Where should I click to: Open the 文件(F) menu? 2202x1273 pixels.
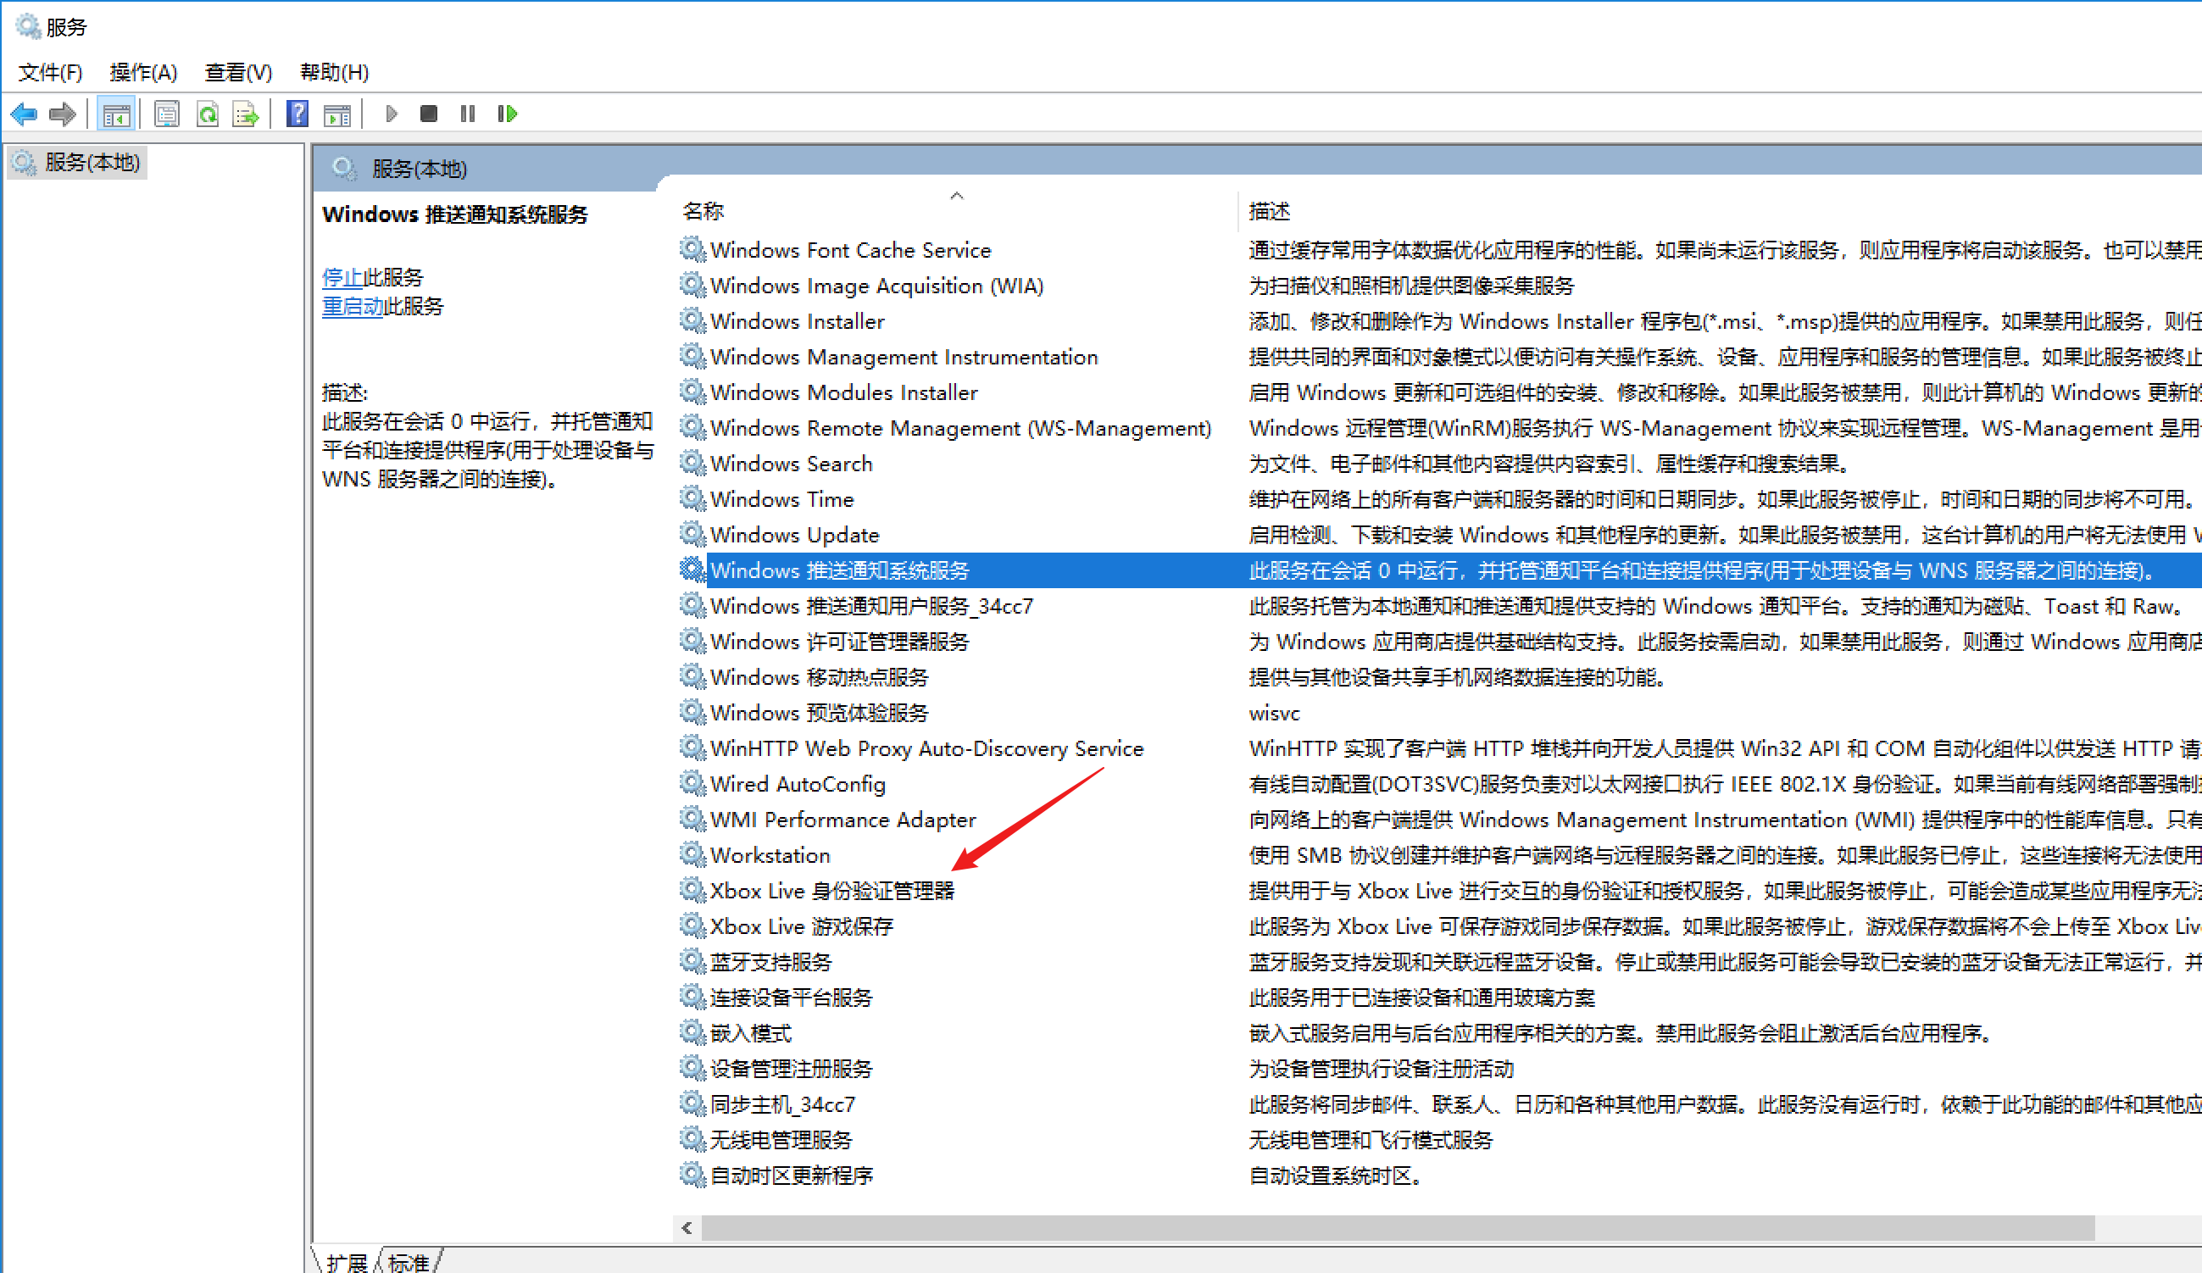[x=50, y=72]
